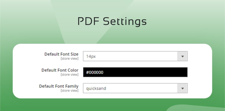
Task: Click the Default Font Size label
Action: click(x=61, y=54)
